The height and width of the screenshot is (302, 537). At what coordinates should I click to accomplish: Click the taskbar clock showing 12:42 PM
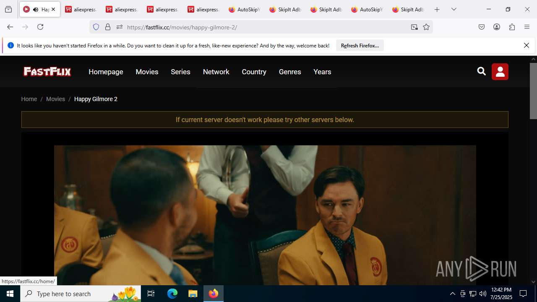point(501,294)
